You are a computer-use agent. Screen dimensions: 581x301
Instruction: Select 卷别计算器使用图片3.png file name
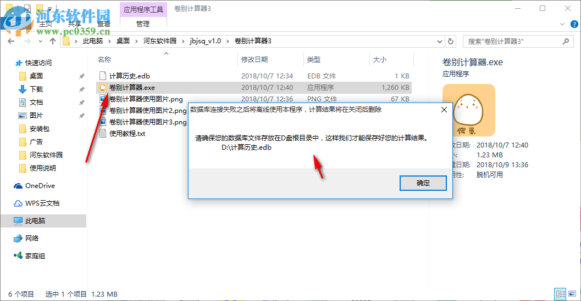(x=148, y=122)
